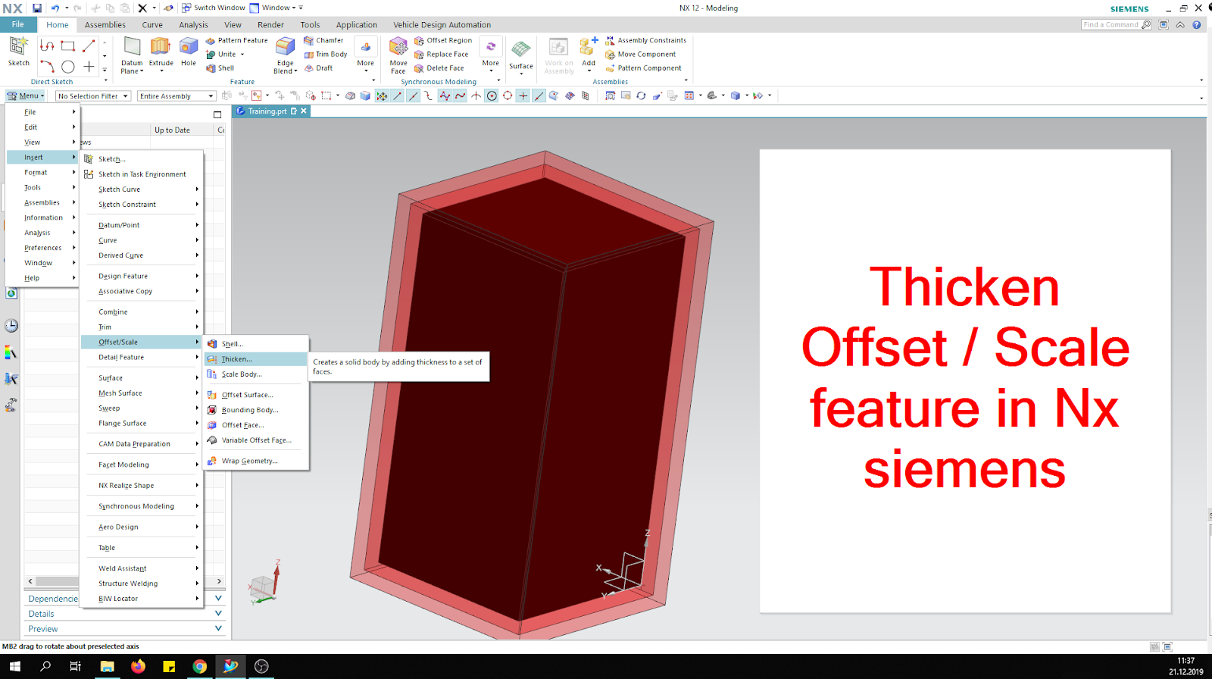Open the Menu dropdown button
Screen dimensions: 1212x679
tap(26, 96)
